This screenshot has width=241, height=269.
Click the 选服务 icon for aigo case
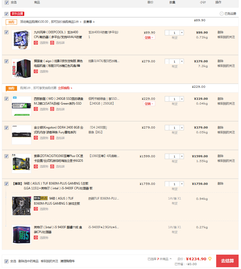pos(36,71)
